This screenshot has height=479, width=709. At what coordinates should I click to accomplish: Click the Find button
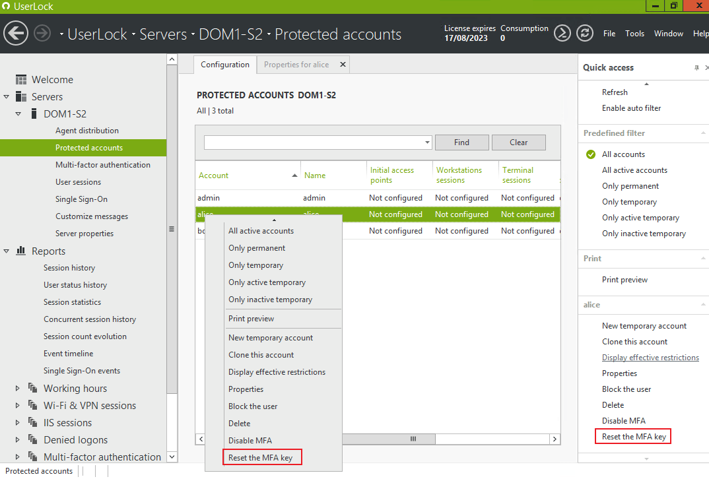click(x=461, y=143)
